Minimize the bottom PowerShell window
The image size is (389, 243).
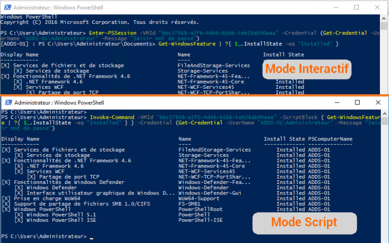[337, 103]
